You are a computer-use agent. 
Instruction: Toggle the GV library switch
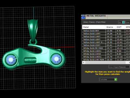[x=122, y=22]
